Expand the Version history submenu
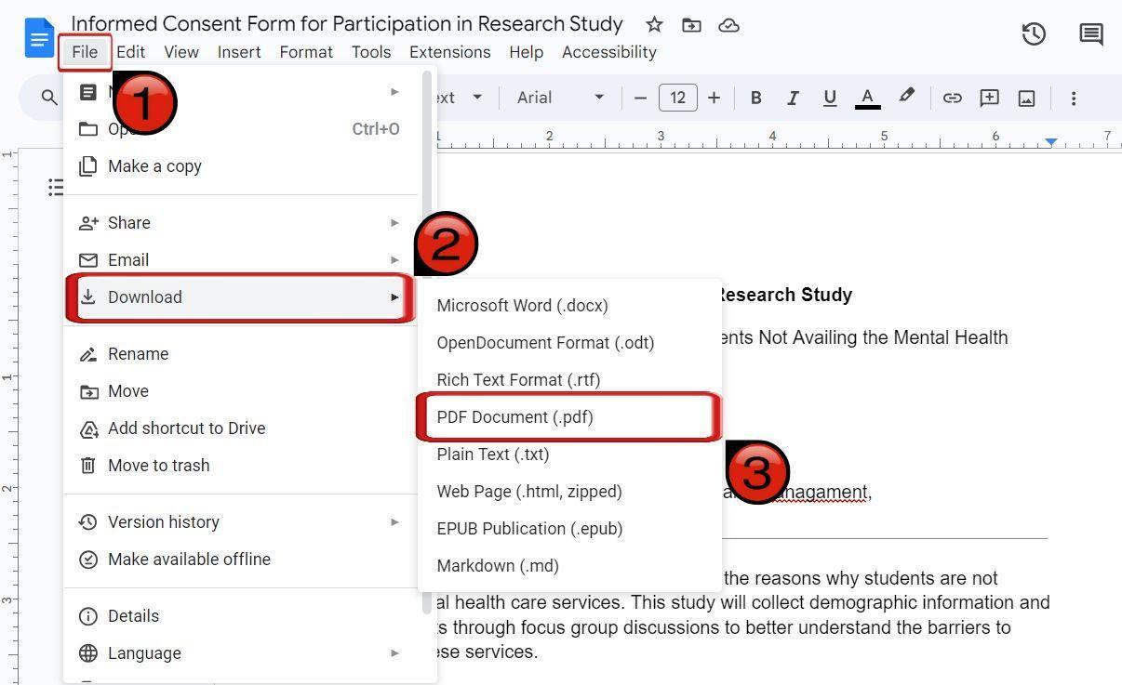The height and width of the screenshot is (685, 1122). (242, 522)
